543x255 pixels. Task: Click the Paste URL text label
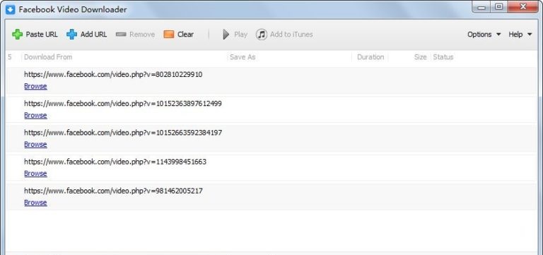click(42, 34)
